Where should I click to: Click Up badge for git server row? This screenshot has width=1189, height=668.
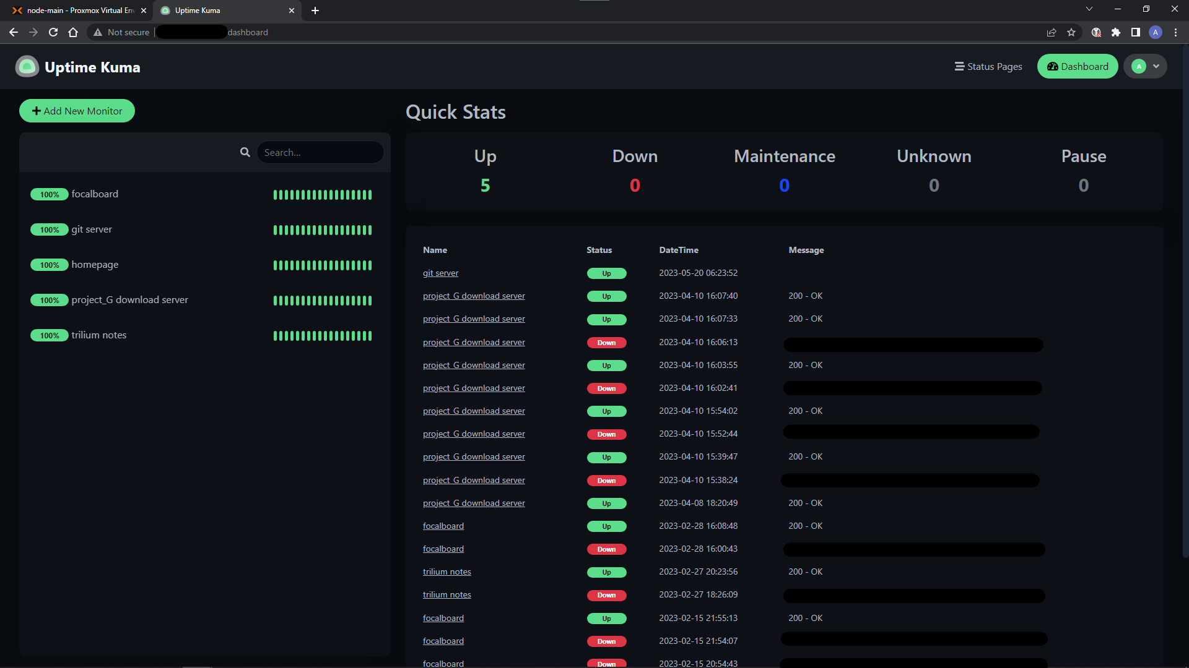(606, 273)
